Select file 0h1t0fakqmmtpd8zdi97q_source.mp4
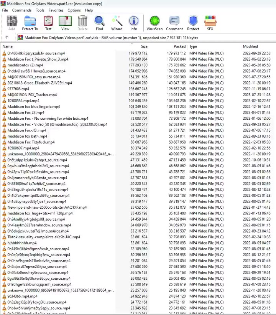276x315 pixels. tap(38, 195)
